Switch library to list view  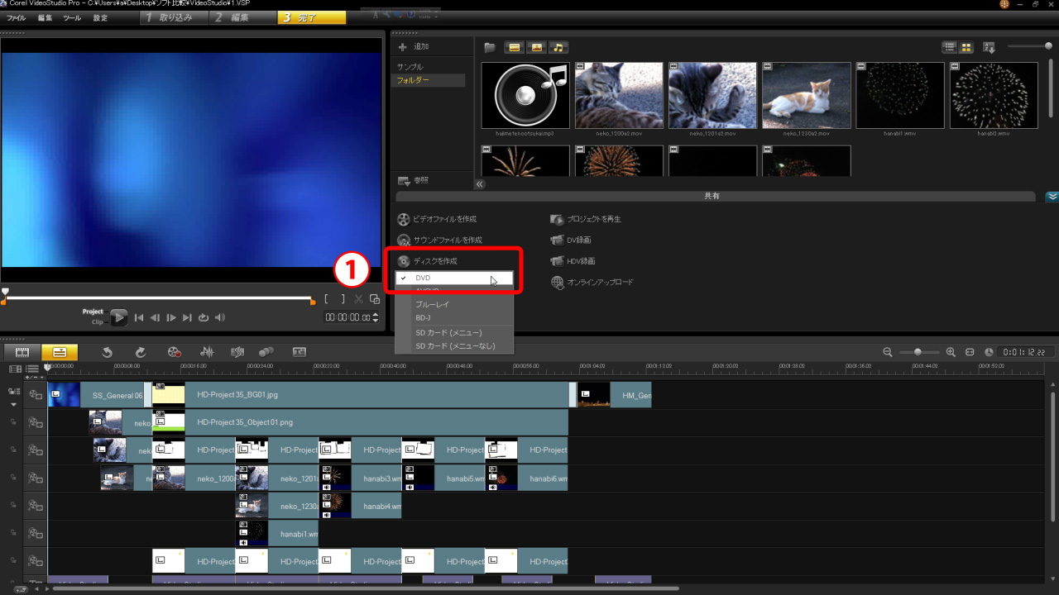pyautogui.click(x=950, y=47)
